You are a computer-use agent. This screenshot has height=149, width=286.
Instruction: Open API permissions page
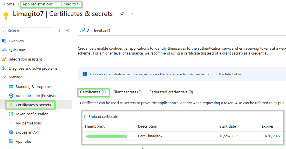click(29, 123)
